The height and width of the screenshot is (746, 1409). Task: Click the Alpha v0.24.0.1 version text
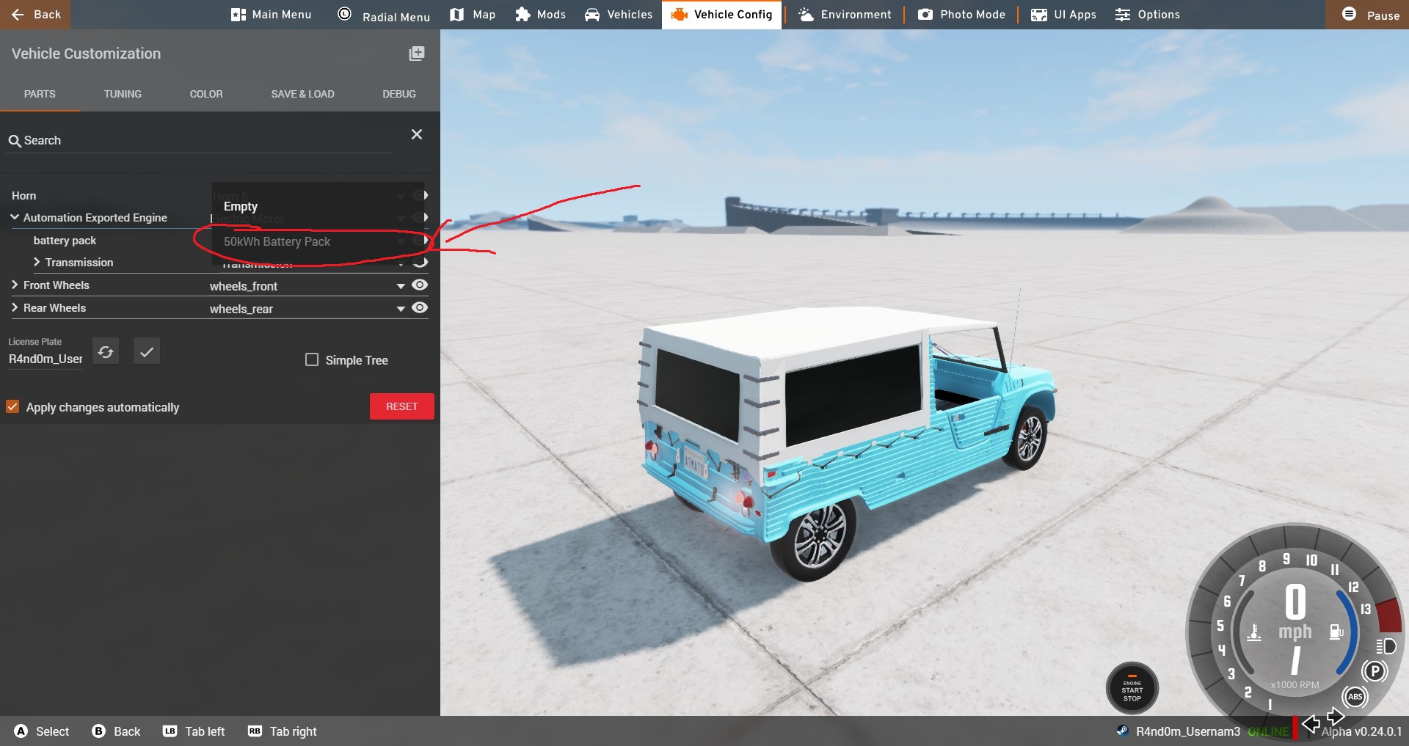(x=1362, y=731)
